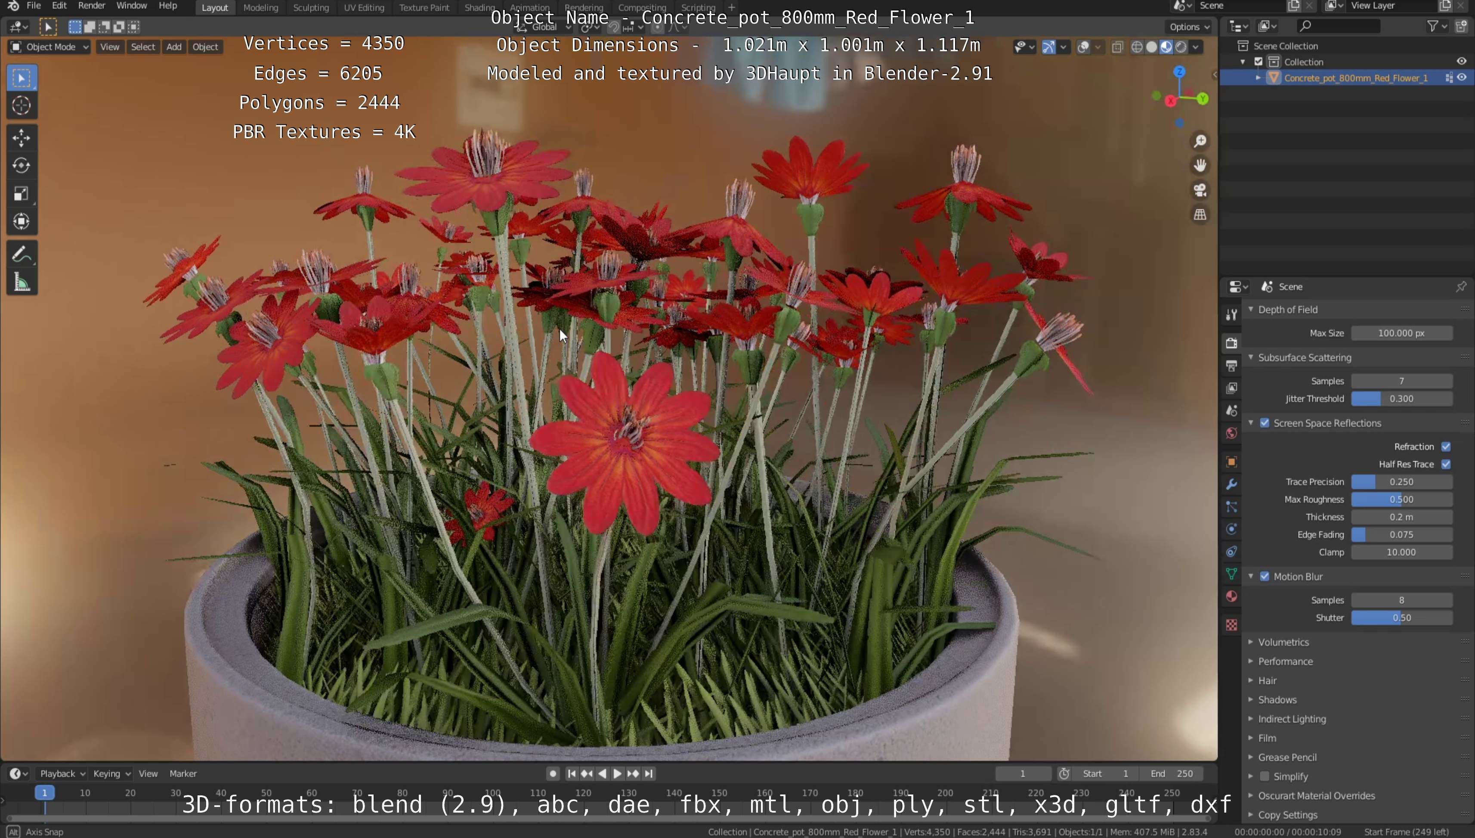1475x838 pixels.
Task: Open the viewport Add menu
Action: (174, 47)
